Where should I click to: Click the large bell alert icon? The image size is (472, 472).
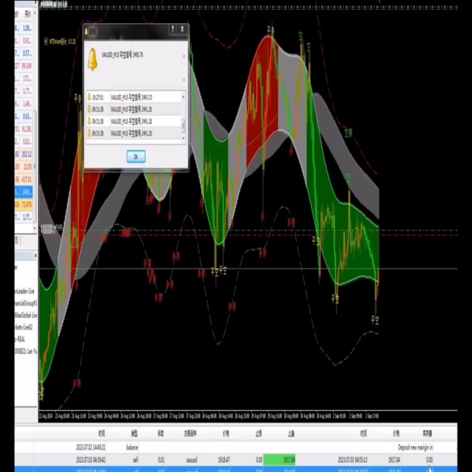(x=92, y=60)
